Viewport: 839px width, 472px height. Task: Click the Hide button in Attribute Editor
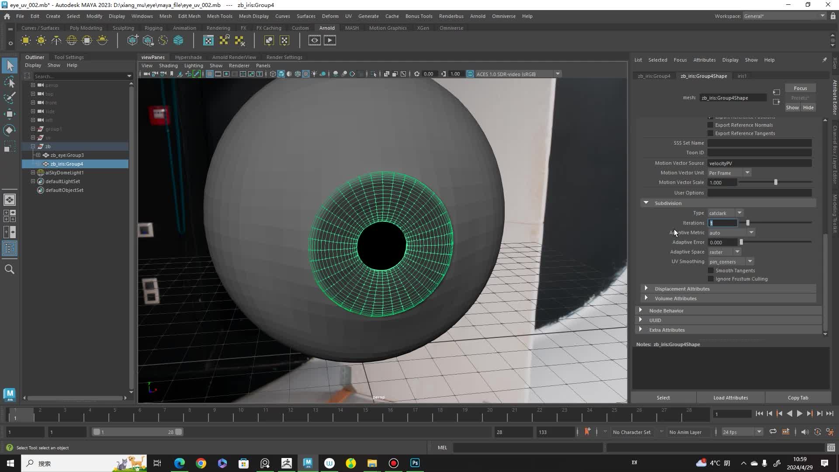(x=808, y=108)
